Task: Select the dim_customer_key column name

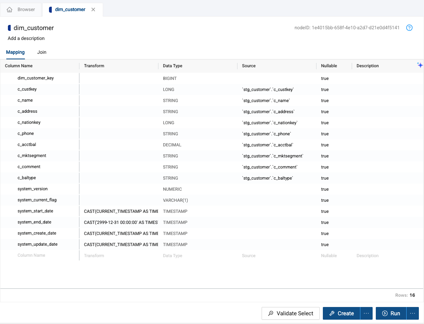Action: click(36, 78)
